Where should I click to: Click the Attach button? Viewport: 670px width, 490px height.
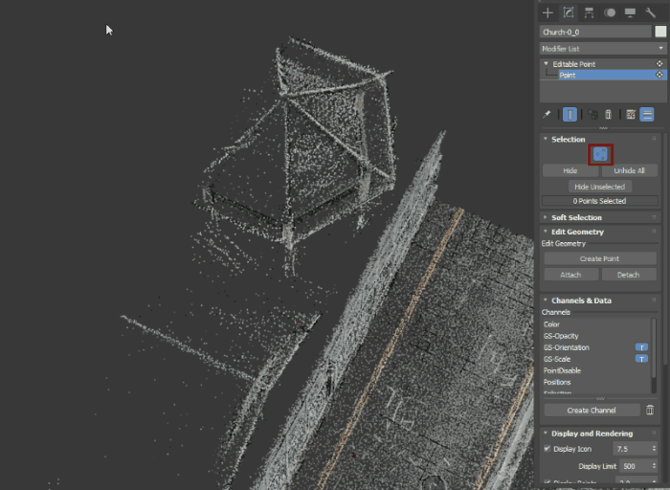click(x=570, y=275)
